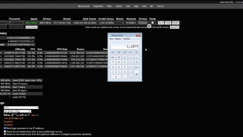Screen dimensions: 243x137
Task: Open the Payments page
Action: tap(98, 6)
